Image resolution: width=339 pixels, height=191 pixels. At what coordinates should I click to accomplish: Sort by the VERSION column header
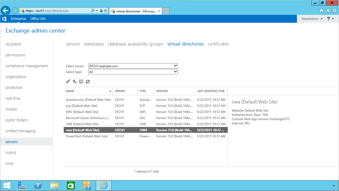pos(174,91)
